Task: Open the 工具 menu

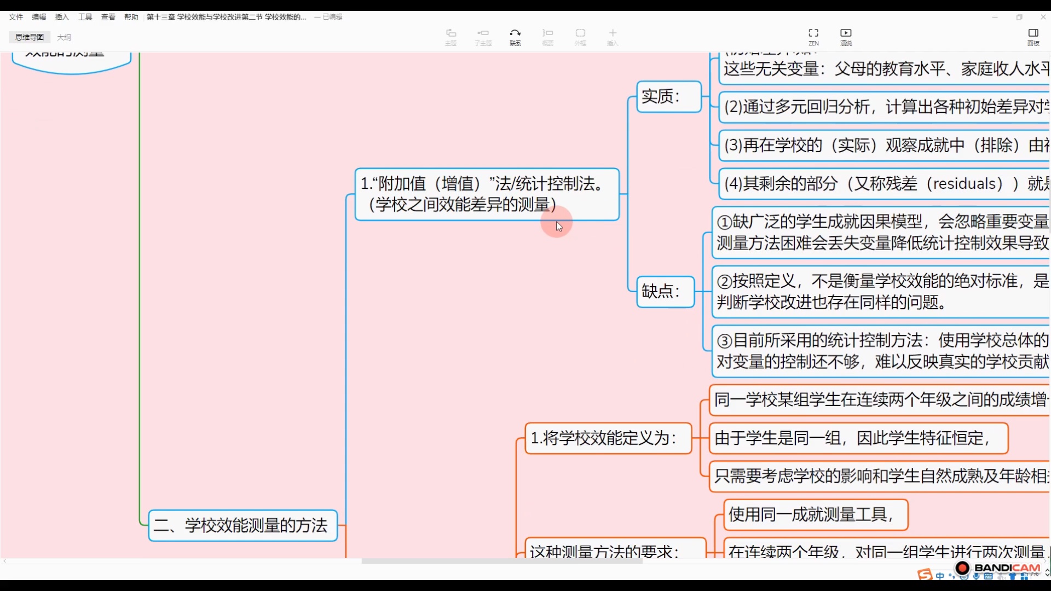Action: point(85,17)
